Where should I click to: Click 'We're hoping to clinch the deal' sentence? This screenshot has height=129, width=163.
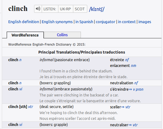(x=78, y=113)
